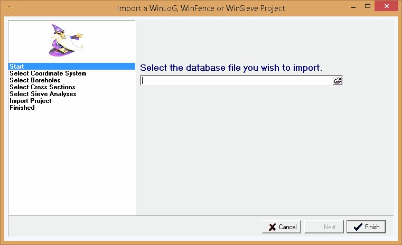Click the folder browse icon beside the file field
402x245 pixels.
(338, 81)
